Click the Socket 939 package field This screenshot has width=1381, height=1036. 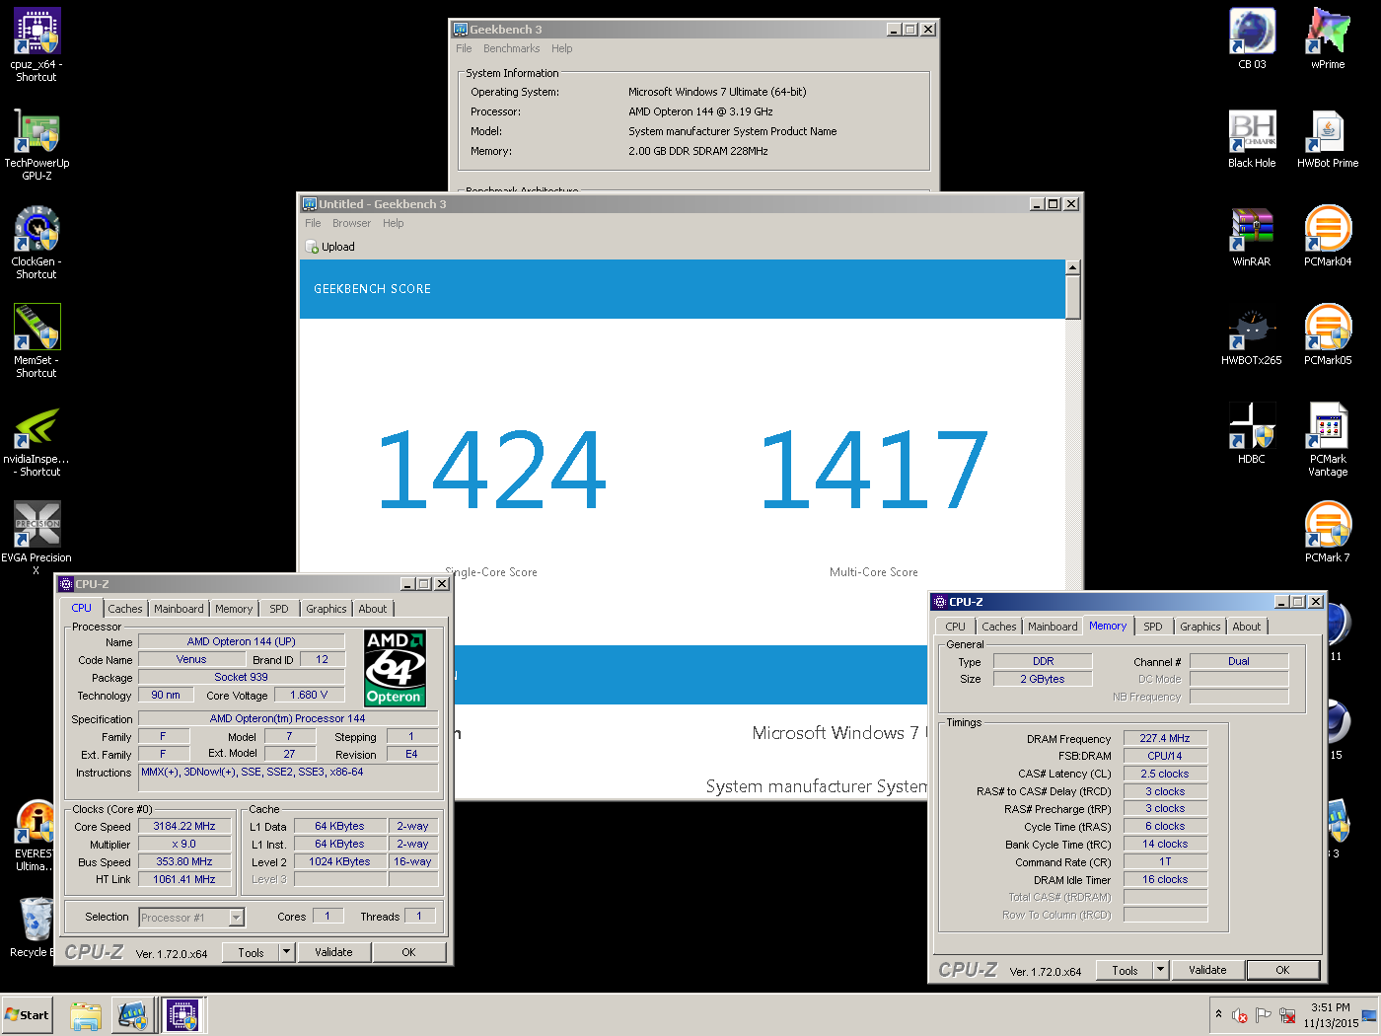point(241,677)
